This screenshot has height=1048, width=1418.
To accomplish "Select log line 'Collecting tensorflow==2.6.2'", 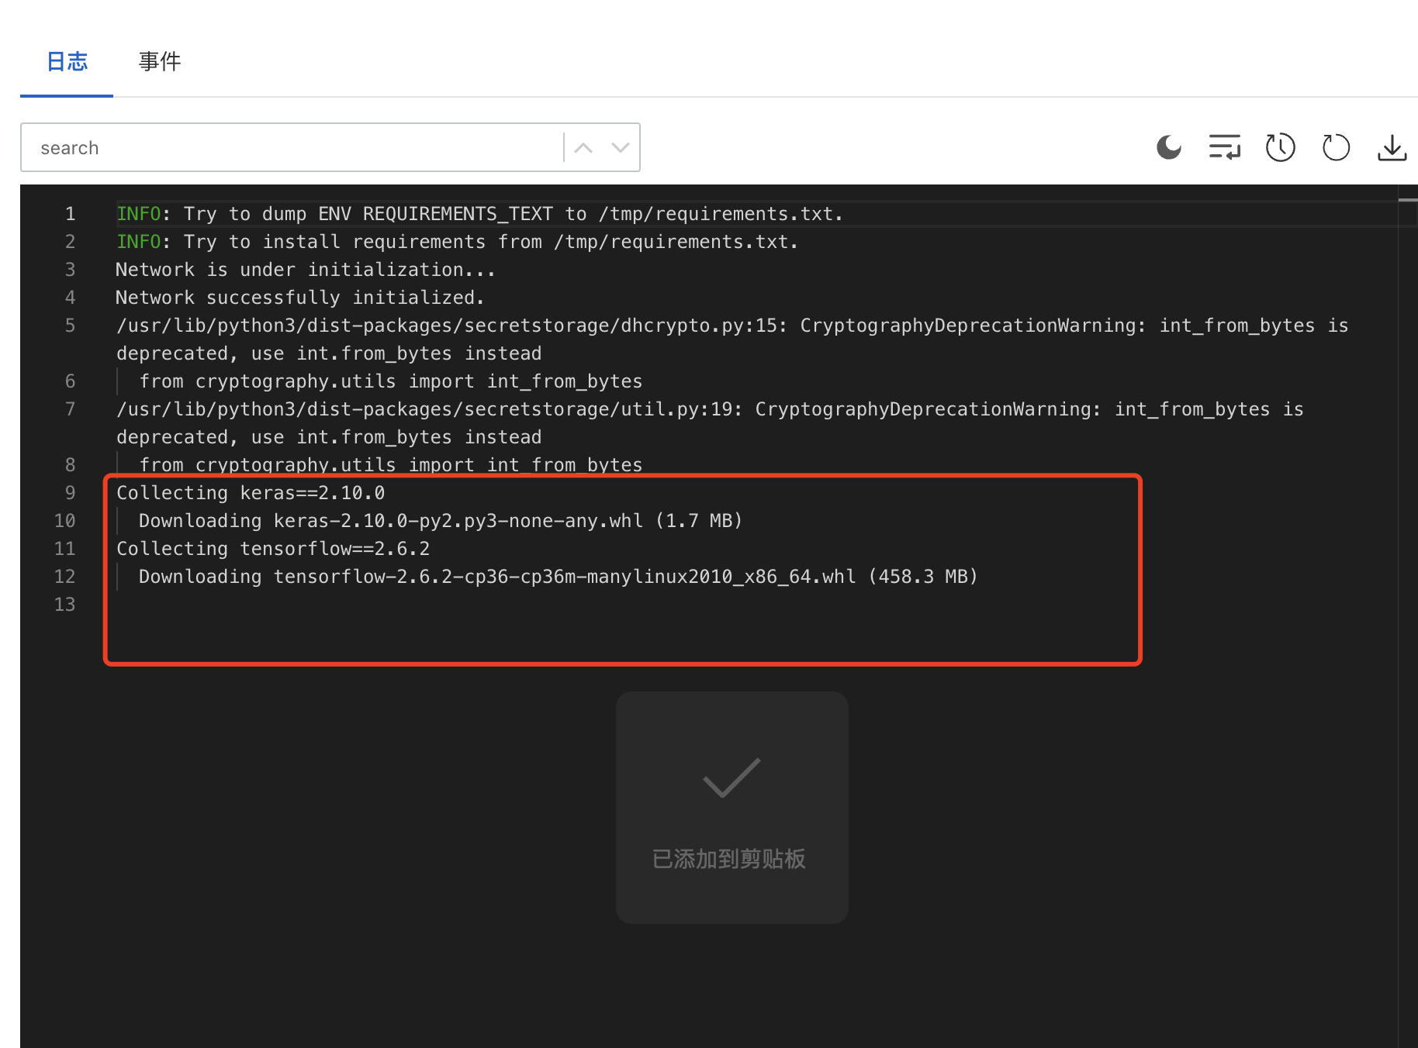I will pyautogui.click(x=273, y=549).
